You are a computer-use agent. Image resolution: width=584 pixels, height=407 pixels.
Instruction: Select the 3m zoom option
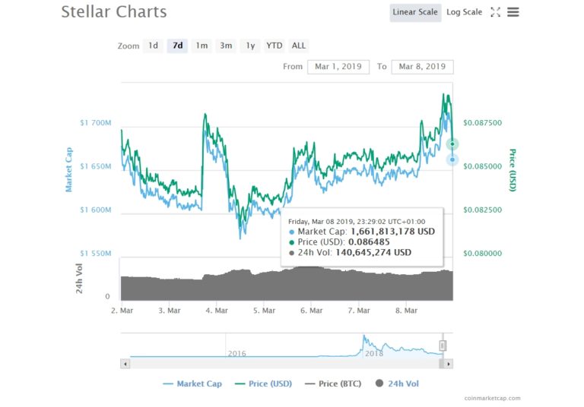click(226, 46)
